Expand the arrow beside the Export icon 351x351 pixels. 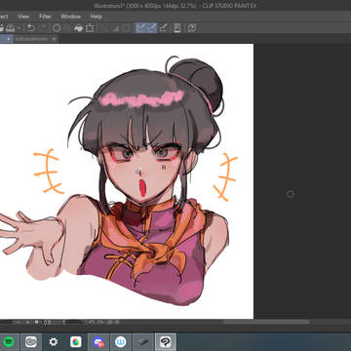coord(19,28)
